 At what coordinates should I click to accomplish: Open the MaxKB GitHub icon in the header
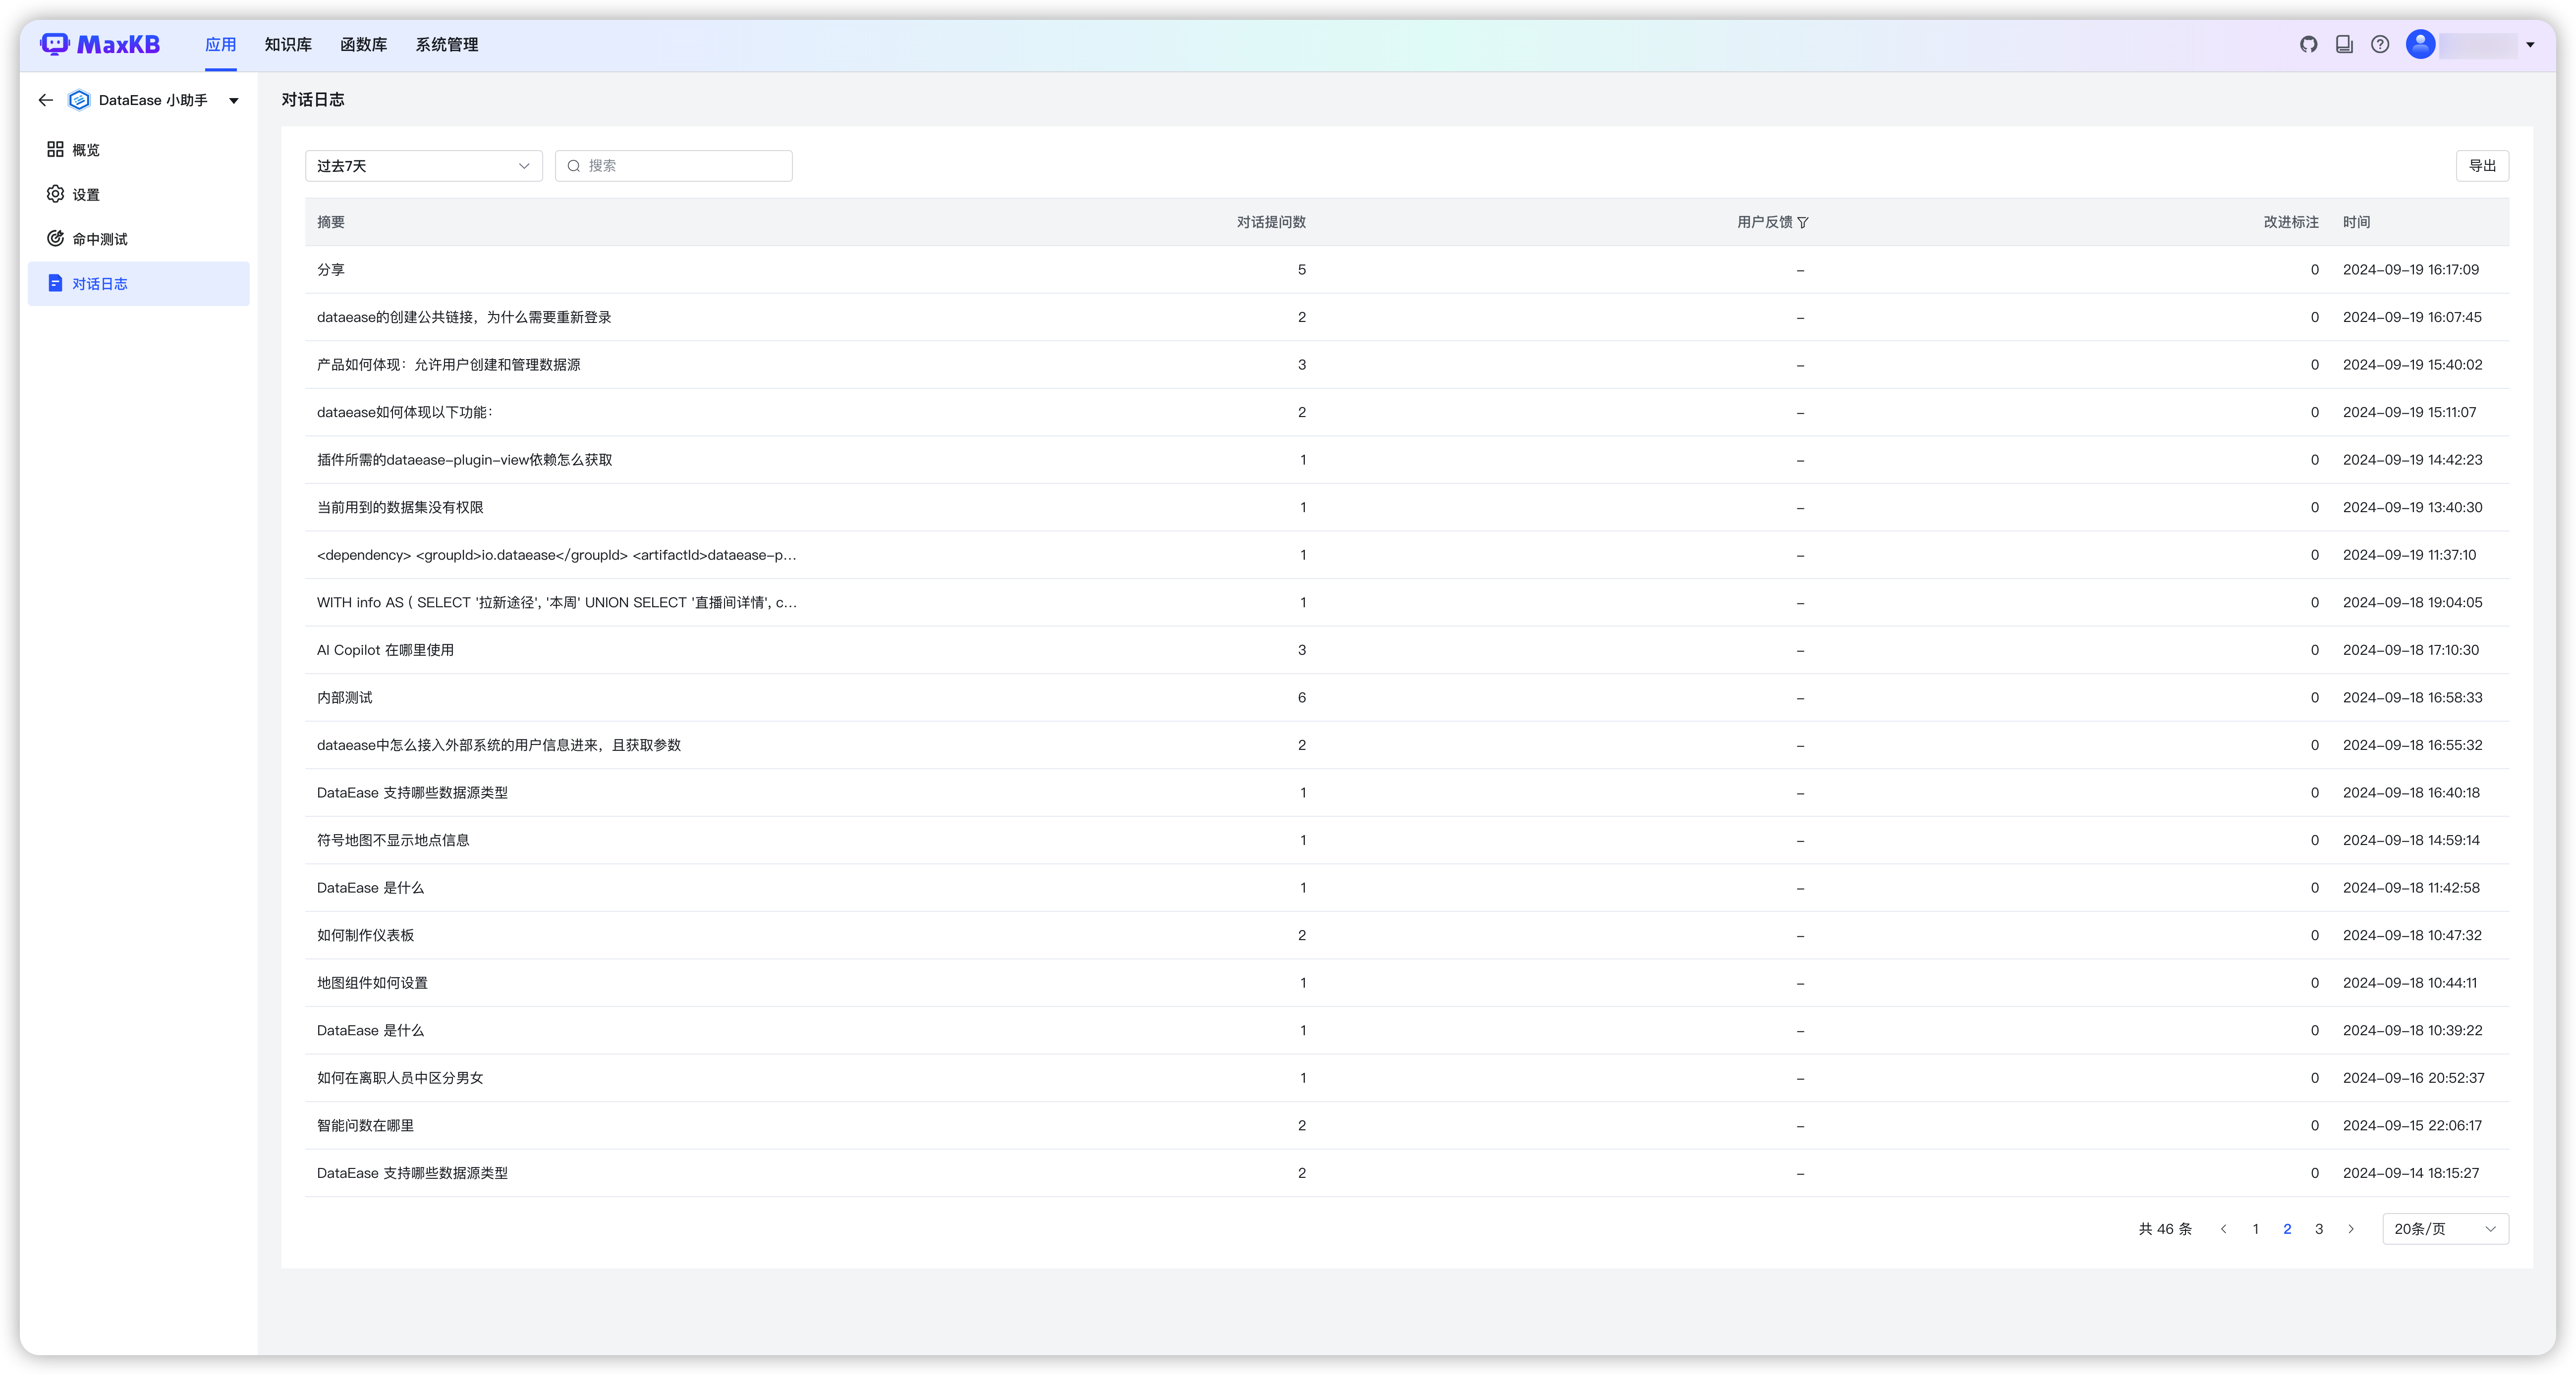coord(2308,44)
